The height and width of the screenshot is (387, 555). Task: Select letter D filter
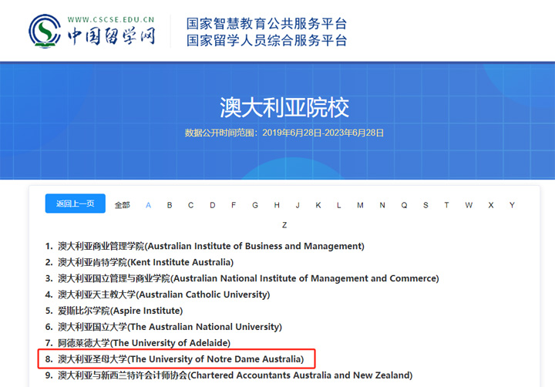tap(213, 205)
